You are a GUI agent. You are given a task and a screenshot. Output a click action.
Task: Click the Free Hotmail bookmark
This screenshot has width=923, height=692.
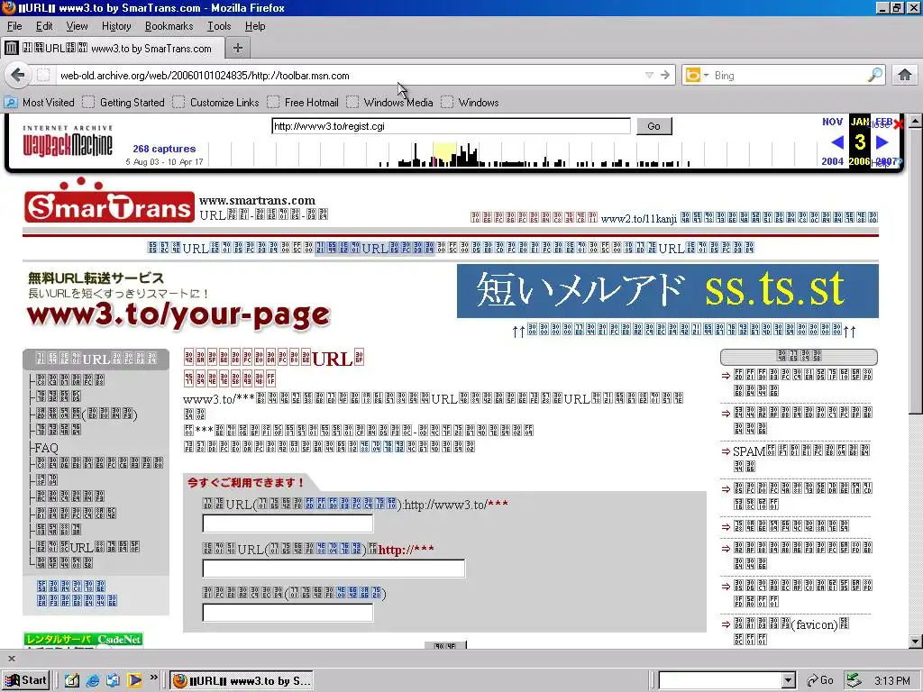(x=303, y=103)
